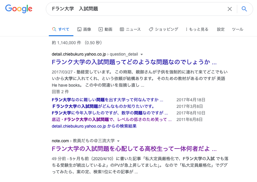The height and width of the screenshot is (182, 257).
Task: Expand dropdown arrow next to note.com breadcrumb
Action: (118, 141)
